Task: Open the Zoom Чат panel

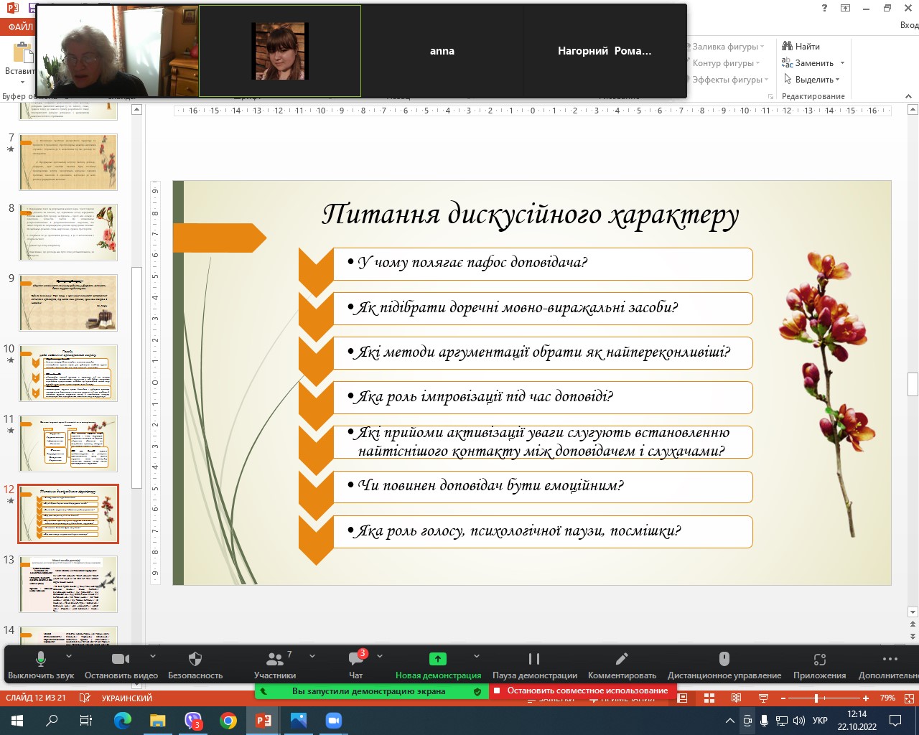Action: [x=356, y=665]
